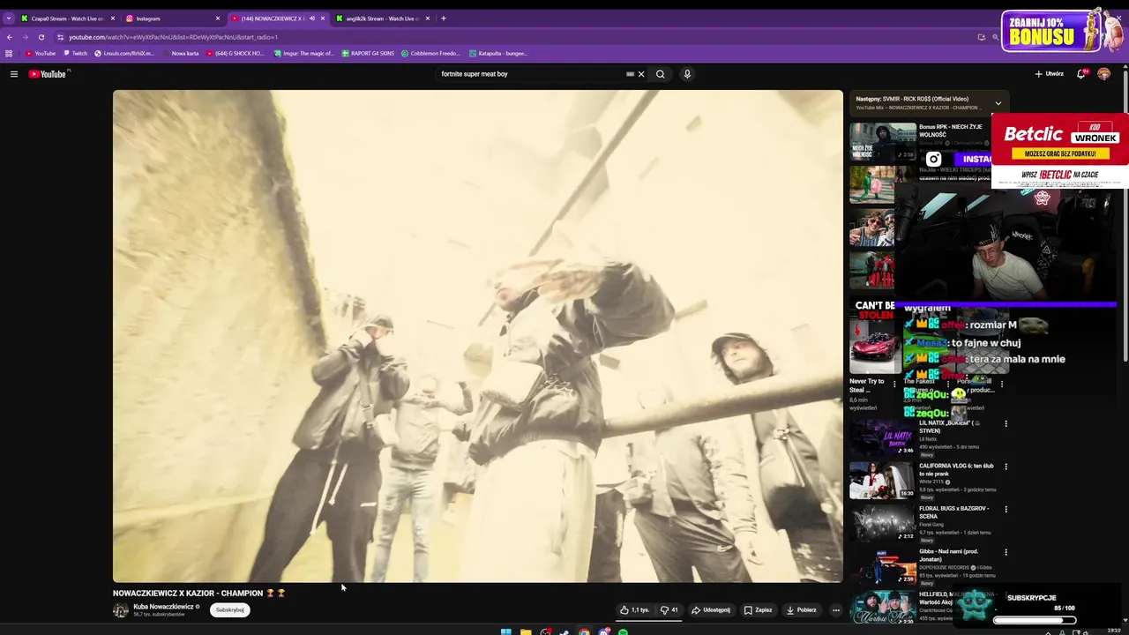Open the Cobblemon bookmark

point(431,53)
